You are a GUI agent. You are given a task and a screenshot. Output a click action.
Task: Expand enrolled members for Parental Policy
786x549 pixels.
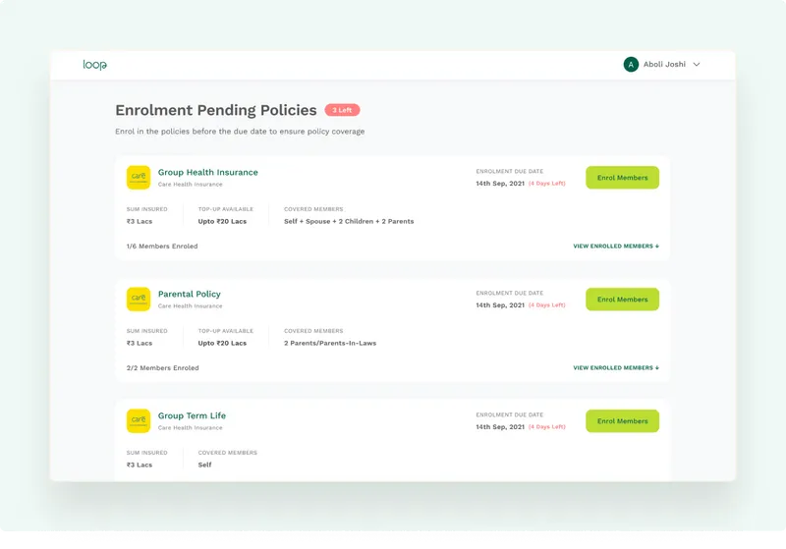(x=616, y=367)
